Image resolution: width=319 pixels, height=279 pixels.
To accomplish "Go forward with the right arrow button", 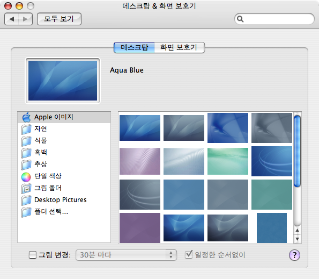I will [25, 19].
